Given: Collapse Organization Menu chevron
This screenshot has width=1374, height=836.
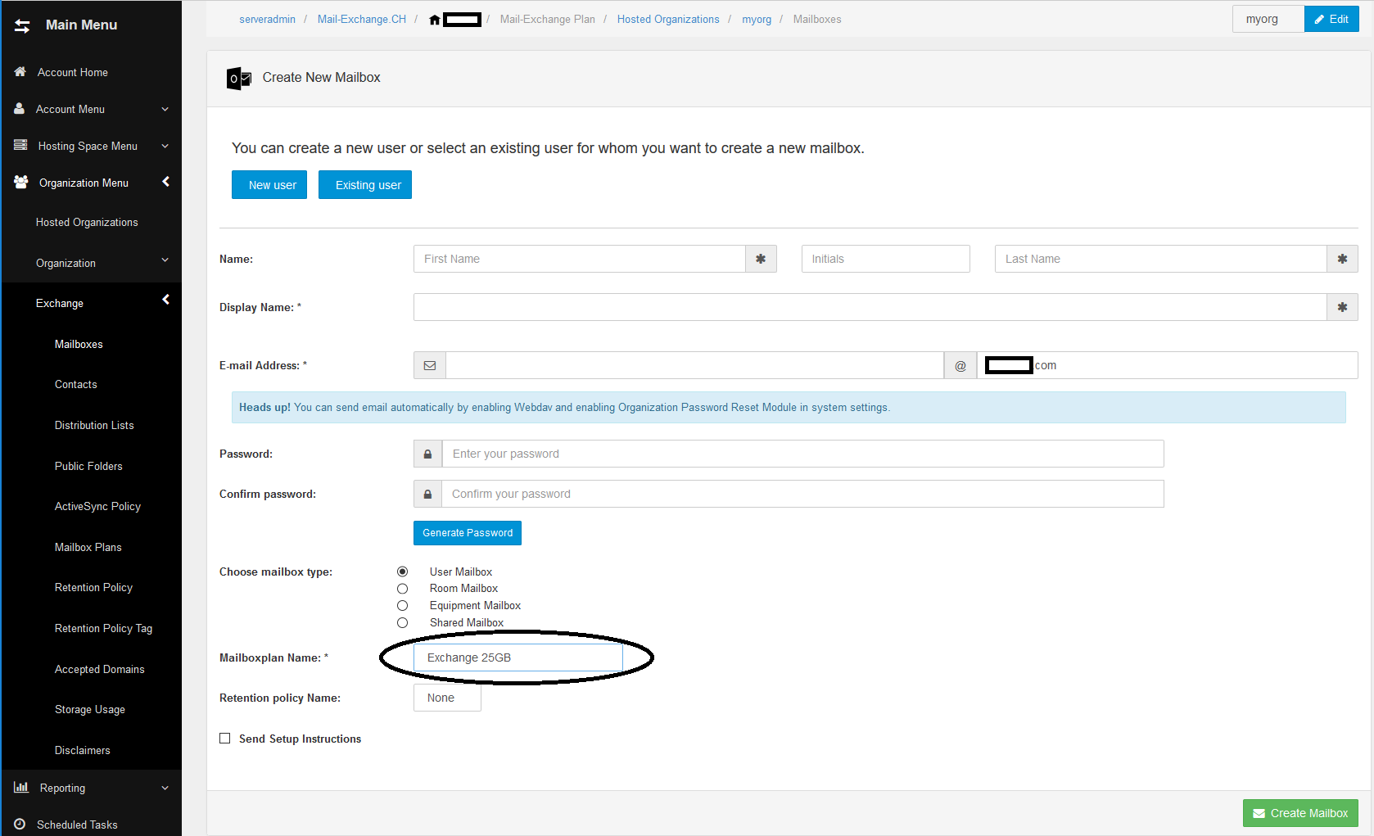Looking at the screenshot, I should coord(165,182).
